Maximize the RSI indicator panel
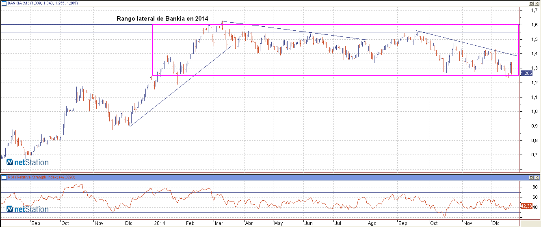 [x=531, y=177]
